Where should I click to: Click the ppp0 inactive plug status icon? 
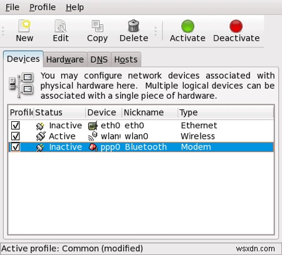point(40,147)
